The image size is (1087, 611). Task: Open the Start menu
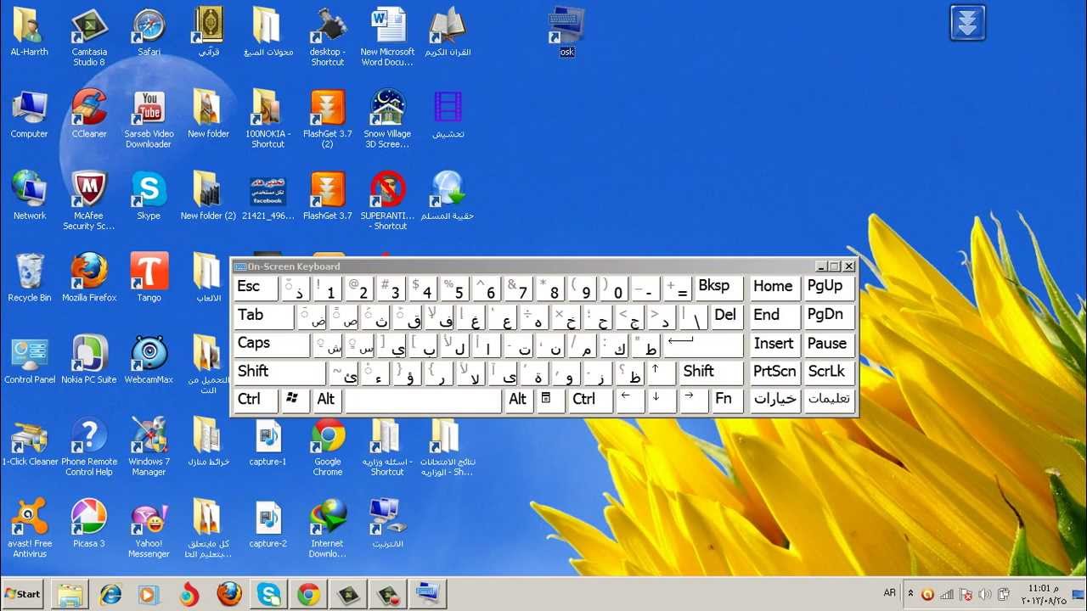(x=23, y=594)
